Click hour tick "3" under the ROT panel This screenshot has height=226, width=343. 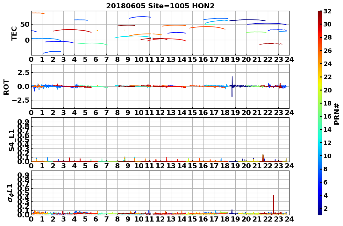(x=64, y=113)
